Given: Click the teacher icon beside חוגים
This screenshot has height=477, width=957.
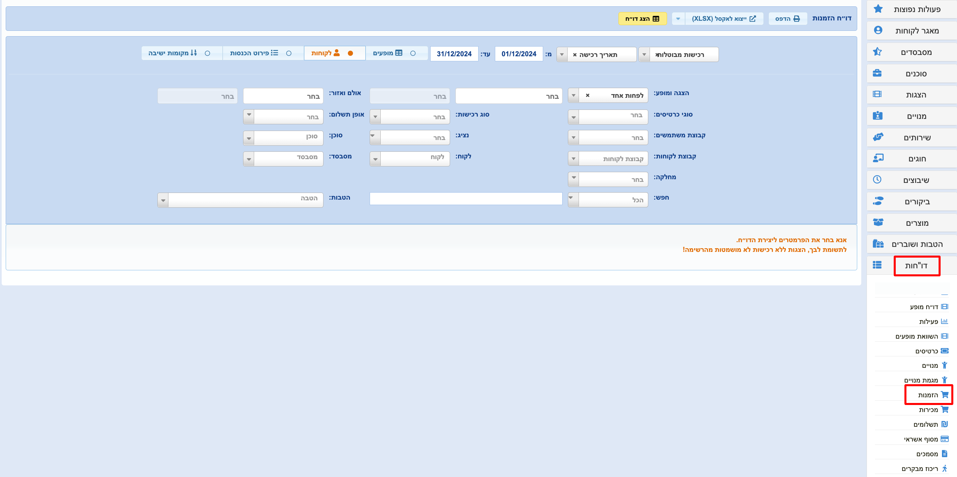Looking at the screenshot, I should coord(878,158).
